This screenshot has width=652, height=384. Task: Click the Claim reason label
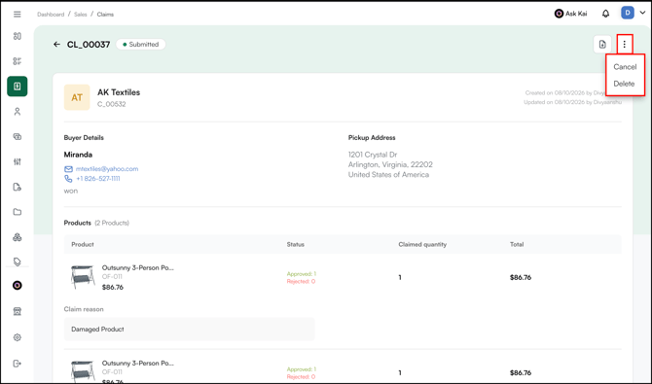84,309
